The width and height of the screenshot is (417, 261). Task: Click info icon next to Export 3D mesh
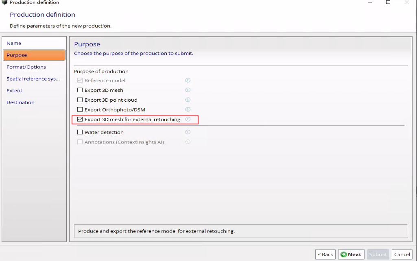(x=188, y=90)
